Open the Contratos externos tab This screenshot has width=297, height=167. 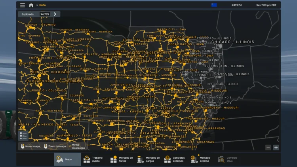point(175,159)
